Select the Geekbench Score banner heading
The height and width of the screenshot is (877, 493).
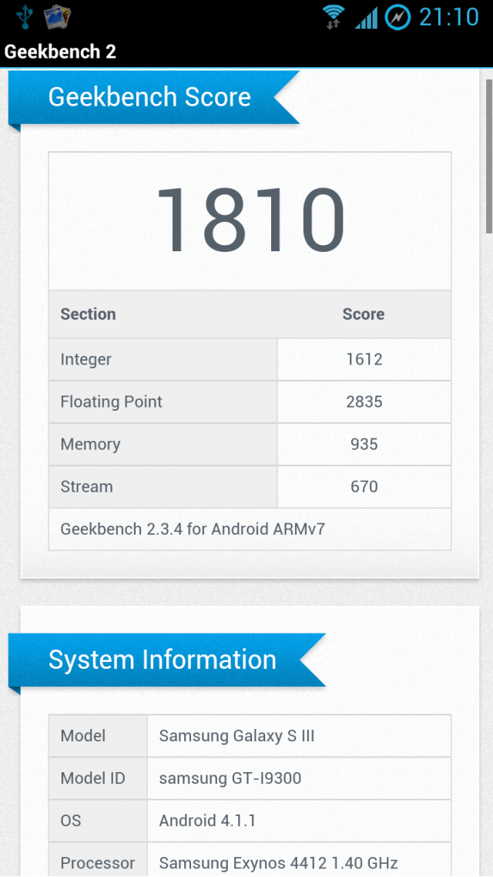click(x=154, y=97)
